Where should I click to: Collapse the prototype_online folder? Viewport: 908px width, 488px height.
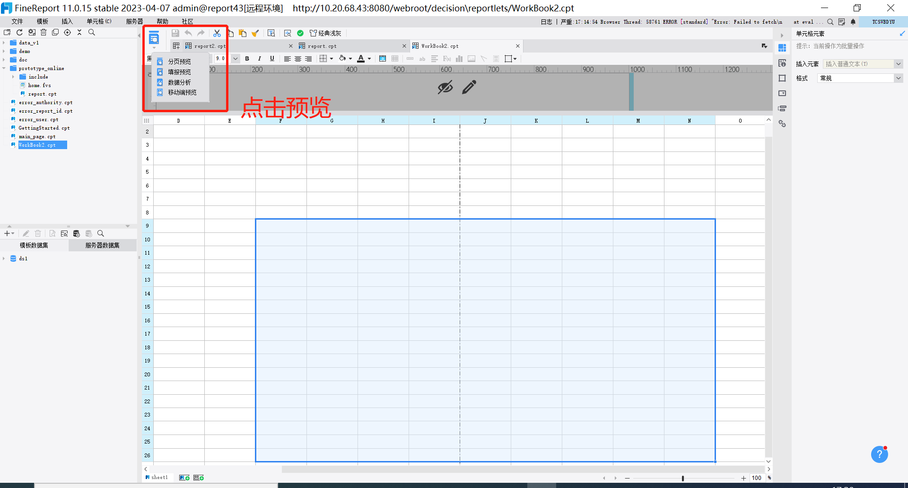click(4, 68)
